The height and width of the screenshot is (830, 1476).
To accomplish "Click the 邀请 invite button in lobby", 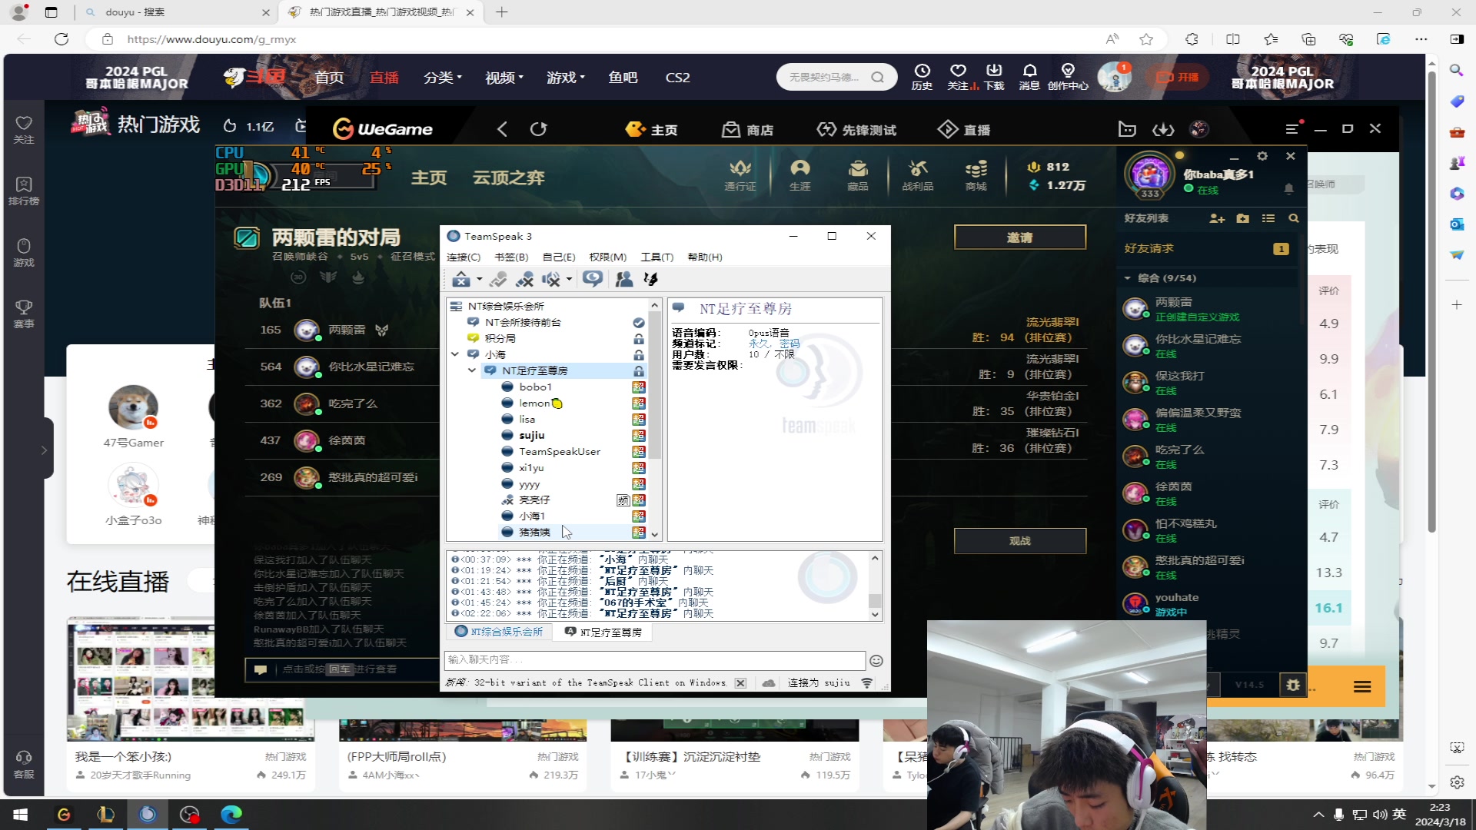I will (1020, 237).
